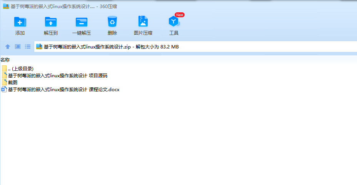Select the 课程论文.docx file

(x=60, y=90)
